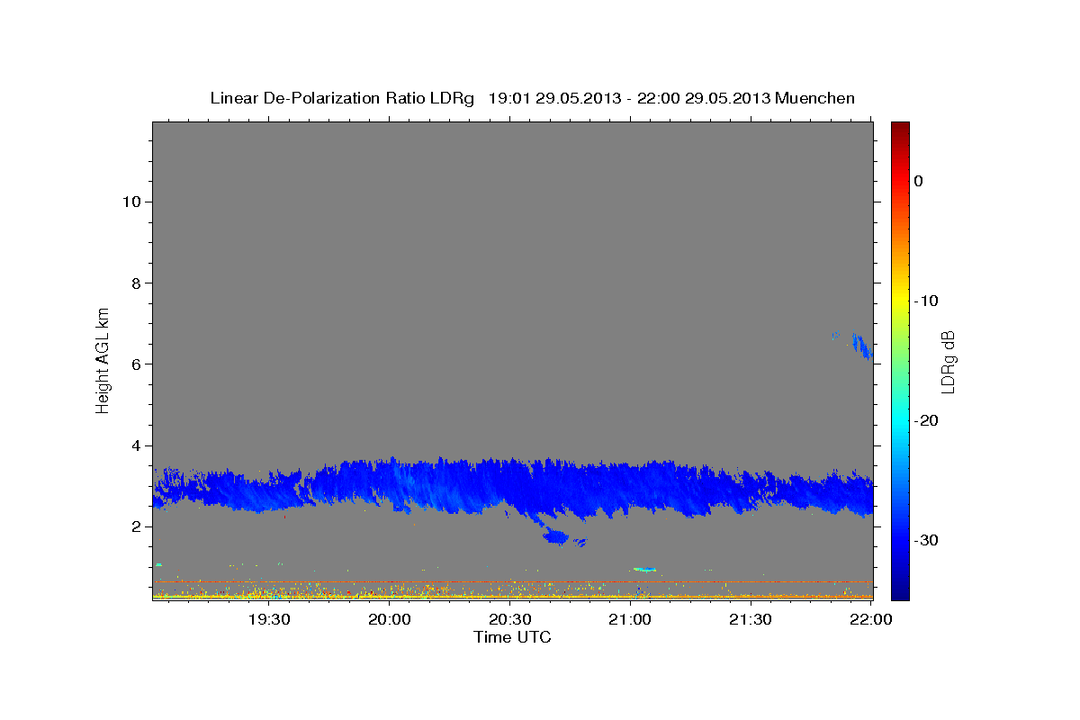Click the "19:30" time tick label
The width and height of the screenshot is (1080, 720).
click(269, 619)
